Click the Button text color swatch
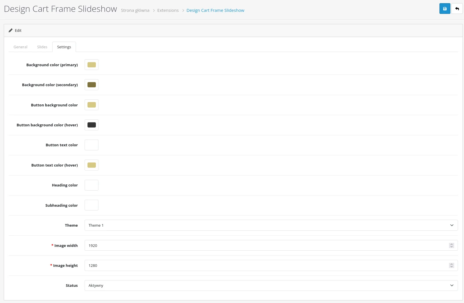The height and width of the screenshot is (303, 464). pos(92,145)
